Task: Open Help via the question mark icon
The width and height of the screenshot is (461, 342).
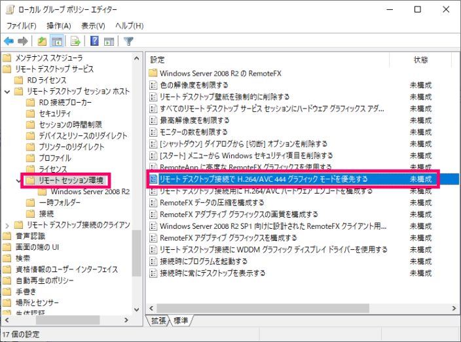Action: (94, 41)
